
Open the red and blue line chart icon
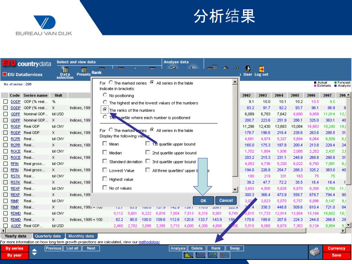[200, 255]
